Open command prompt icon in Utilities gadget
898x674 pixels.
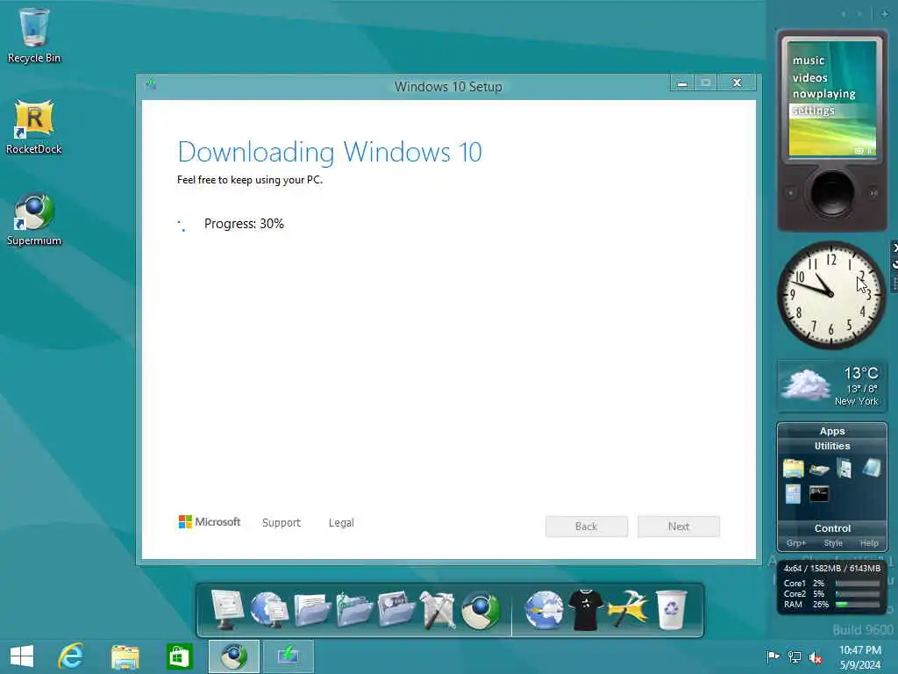(x=819, y=493)
